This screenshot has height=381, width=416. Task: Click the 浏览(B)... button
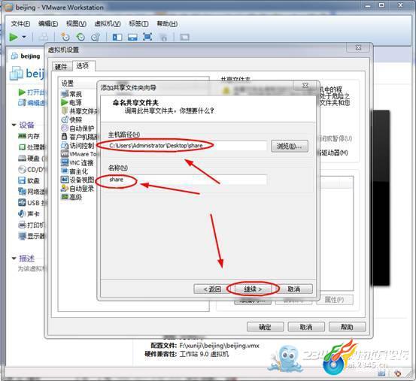coord(290,146)
